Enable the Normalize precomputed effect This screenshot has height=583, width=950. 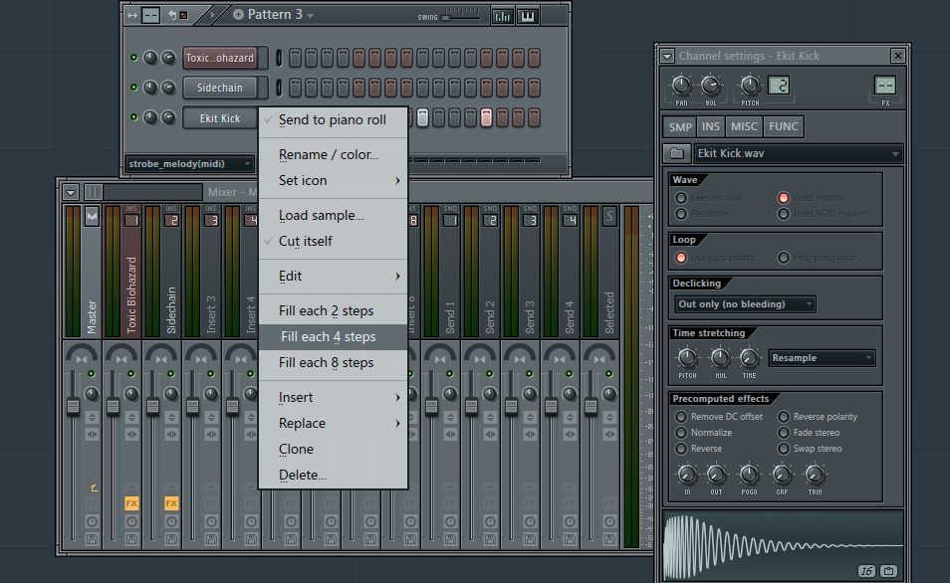pyautogui.click(x=682, y=433)
